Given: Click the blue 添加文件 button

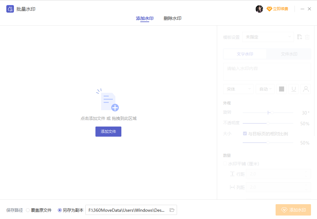Looking at the screenshot, I should tap(108, 132).
